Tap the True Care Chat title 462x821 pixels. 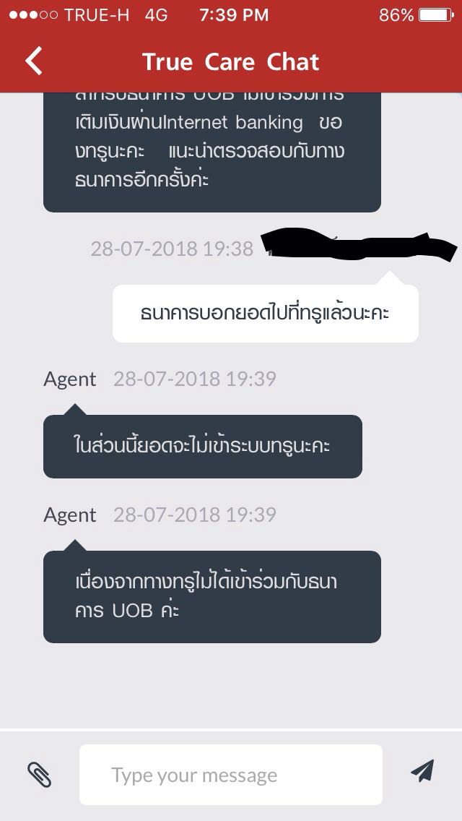(231, 61)
